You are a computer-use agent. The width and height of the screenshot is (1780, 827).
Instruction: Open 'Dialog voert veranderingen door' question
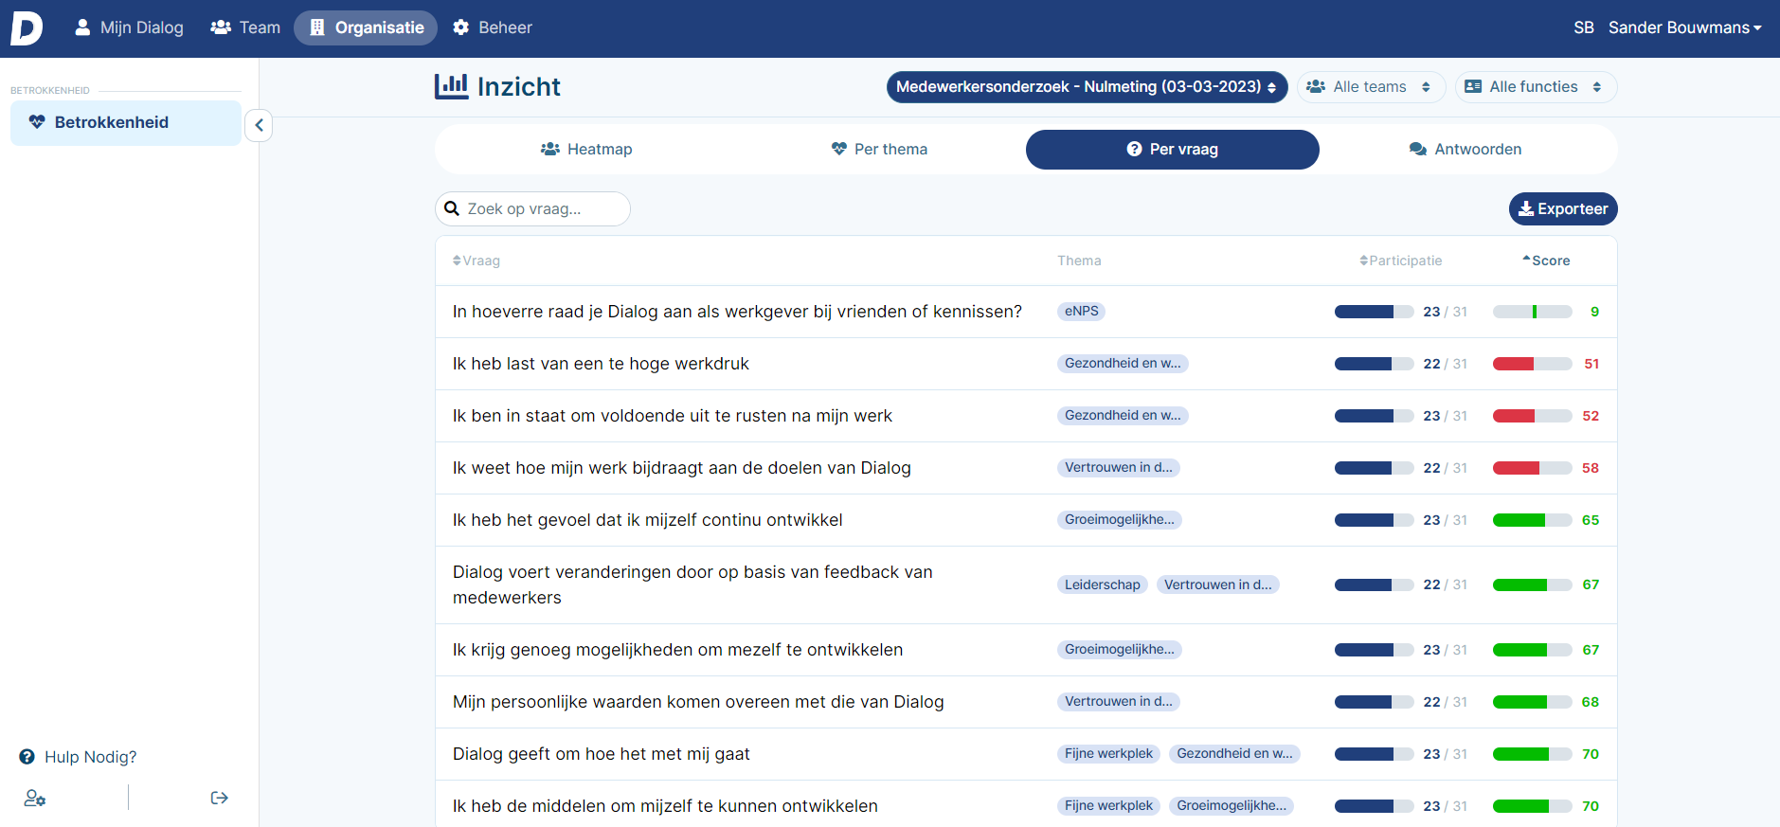pos(692,584)
